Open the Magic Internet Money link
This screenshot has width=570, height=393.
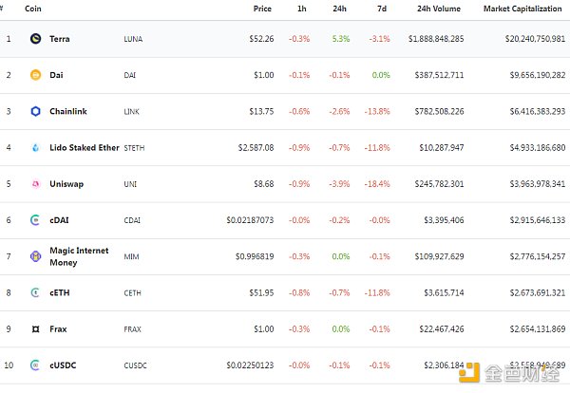point(79,256)
